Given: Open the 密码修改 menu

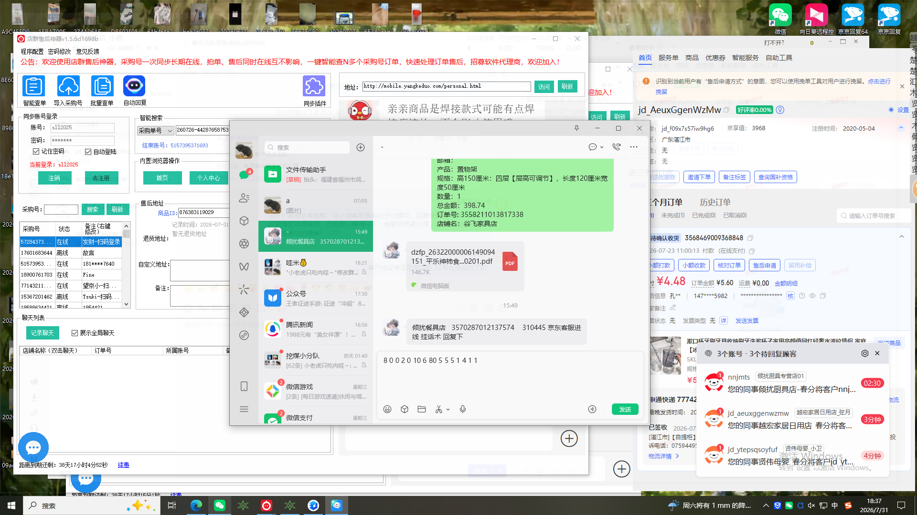Looking at the screenshot, I should click(x=59, y=51).
